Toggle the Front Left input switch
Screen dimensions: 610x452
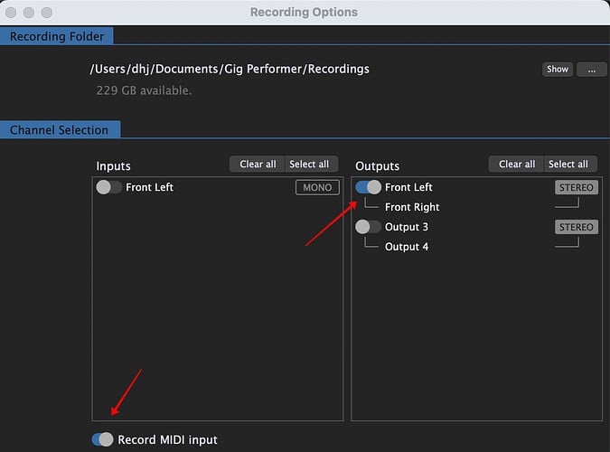click(108, 187)
